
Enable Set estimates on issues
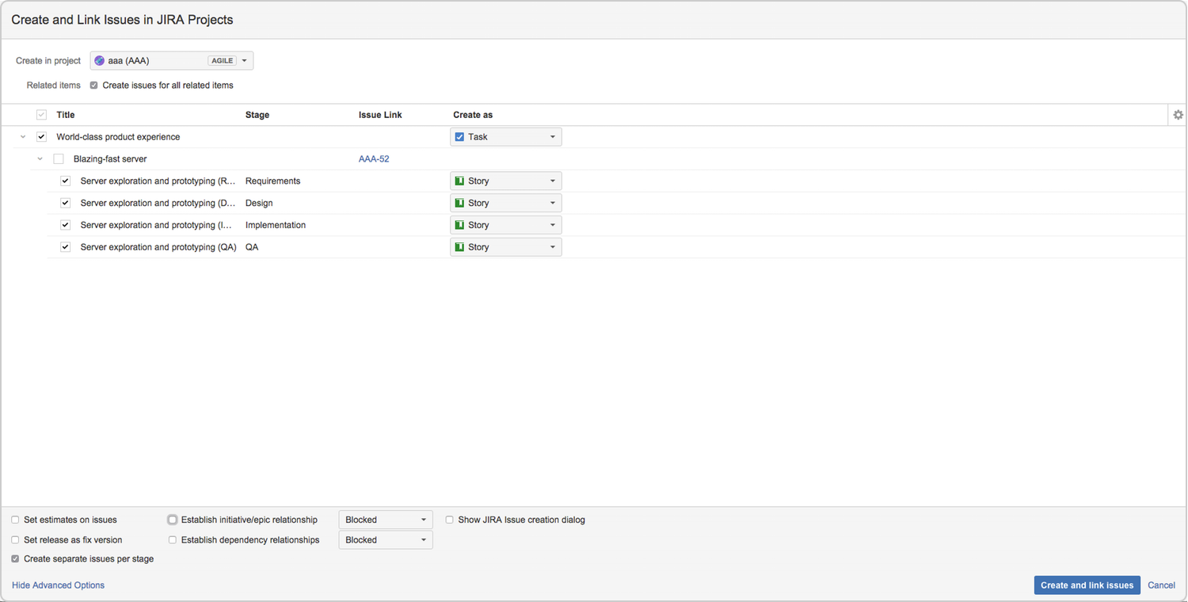tap(16, 520)
